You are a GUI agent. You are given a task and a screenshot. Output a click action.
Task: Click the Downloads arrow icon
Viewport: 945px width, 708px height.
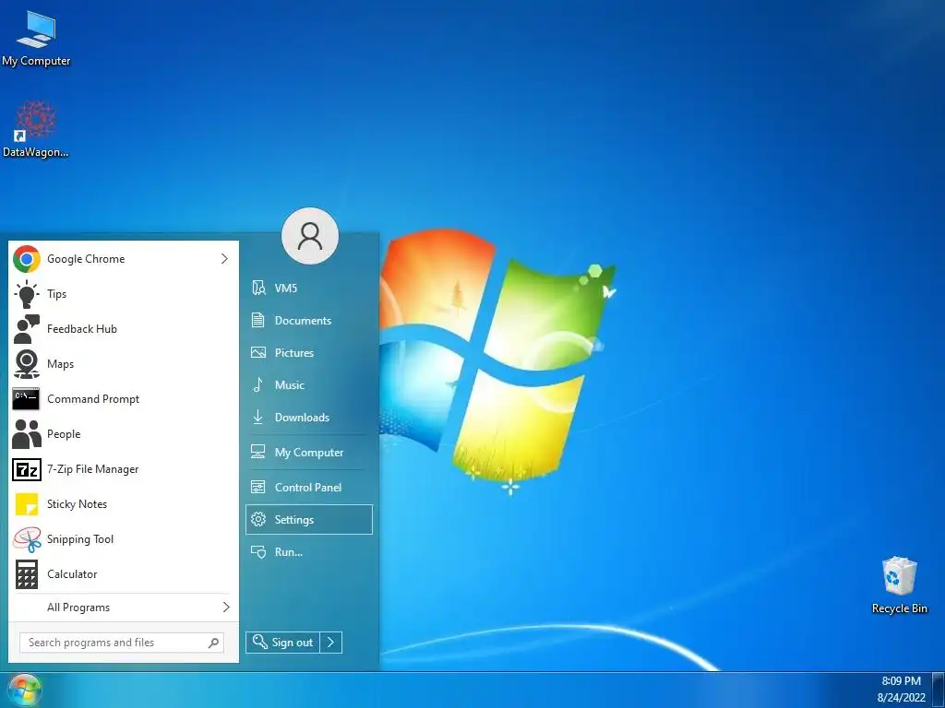(x=258, y=417)
